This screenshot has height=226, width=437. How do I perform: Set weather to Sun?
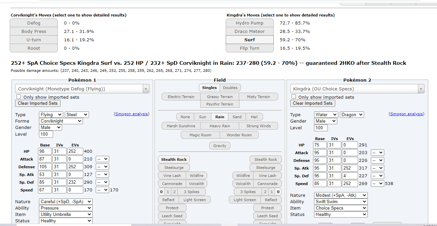click(x=203, y=117)
